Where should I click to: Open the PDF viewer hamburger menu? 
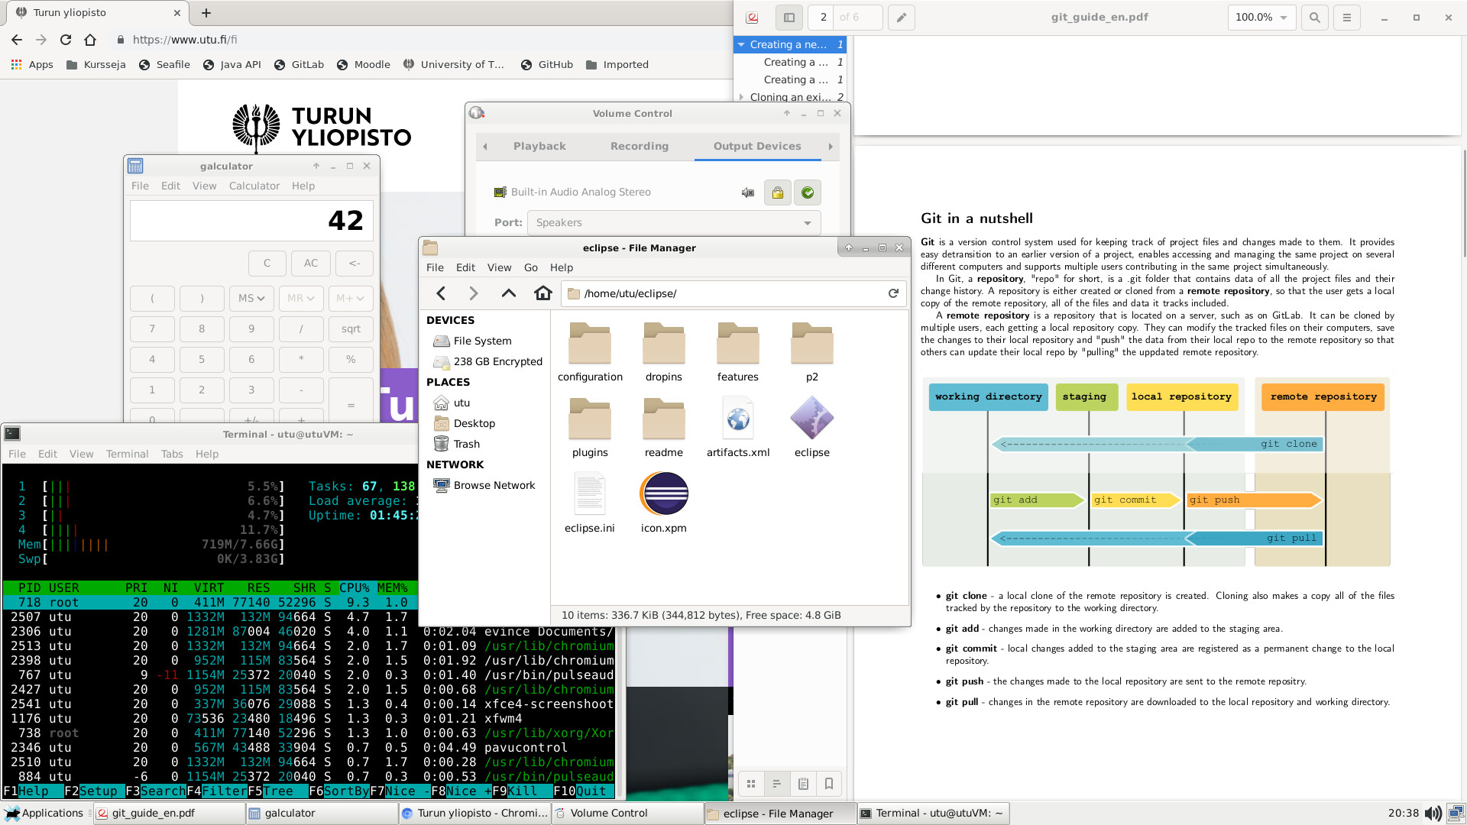point(1347,17)
